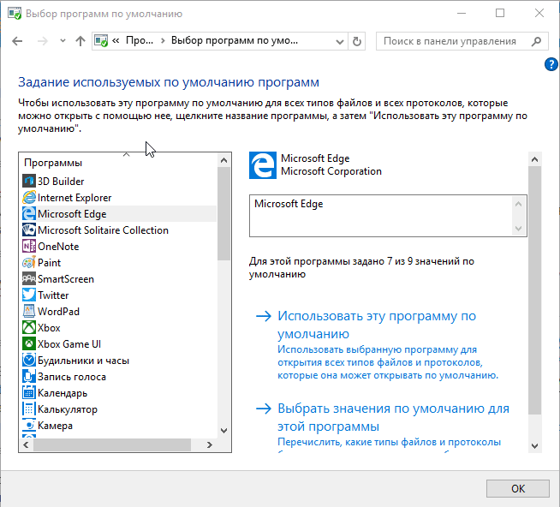Select the Xbox app icon
Screen dimensions: 560x507
[28, 328]
